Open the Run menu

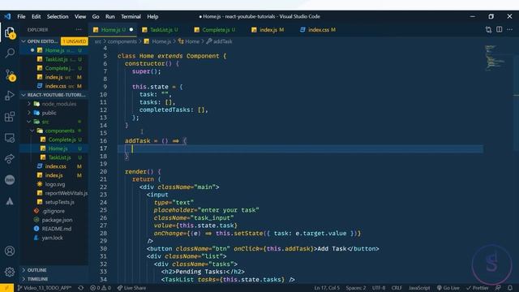click(x=110, y=16)
